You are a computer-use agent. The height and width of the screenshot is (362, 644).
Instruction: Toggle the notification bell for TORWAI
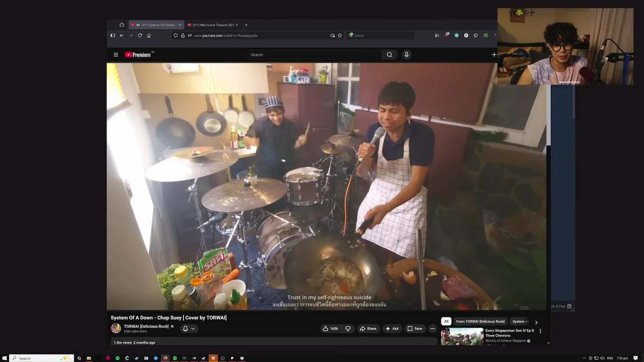[185, 329]
